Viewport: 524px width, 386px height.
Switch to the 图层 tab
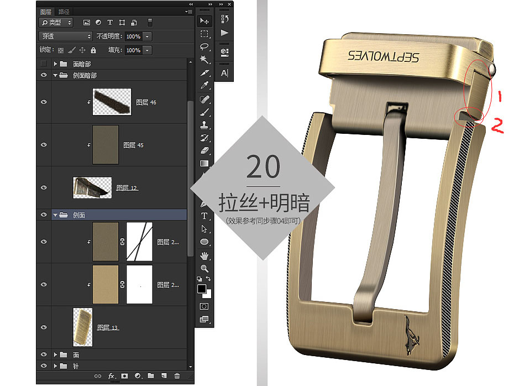click(x=46, y=12)
